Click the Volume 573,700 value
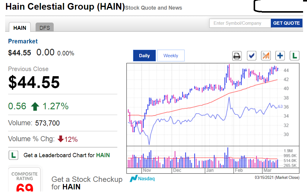Screen dimensions: 307x193 [x=47, y=123]
